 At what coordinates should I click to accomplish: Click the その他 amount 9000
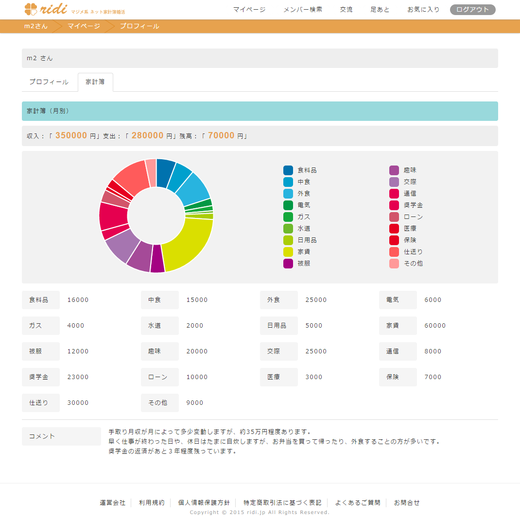tap(194, 403)
